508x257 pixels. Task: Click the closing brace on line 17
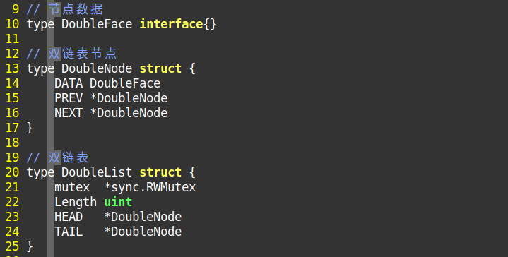[30, 128]
